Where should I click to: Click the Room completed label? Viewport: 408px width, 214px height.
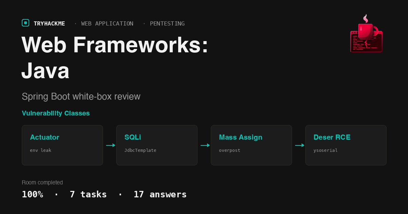point(42,182)
